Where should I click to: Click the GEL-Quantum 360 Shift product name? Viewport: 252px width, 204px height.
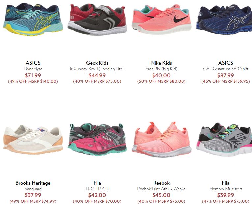tap(226, 69)
